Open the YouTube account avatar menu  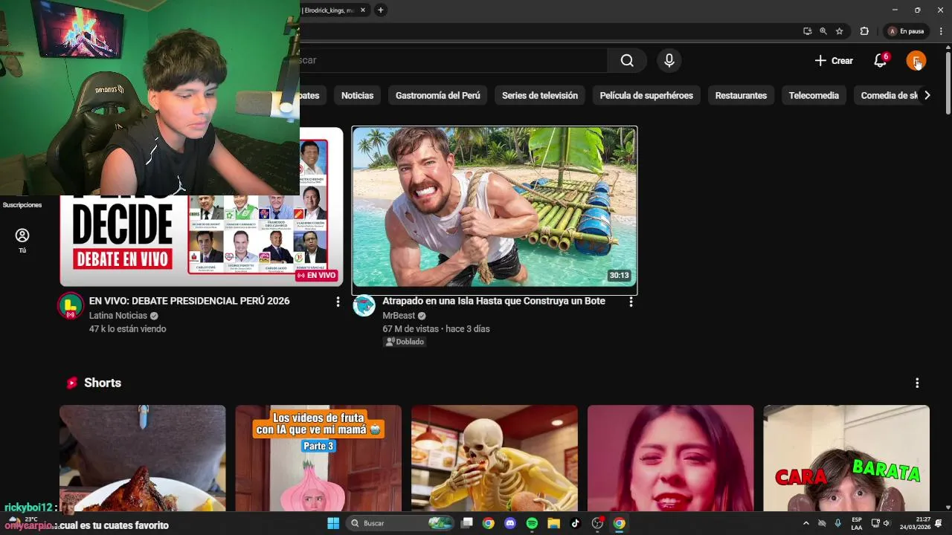click(x=916, y=61)
